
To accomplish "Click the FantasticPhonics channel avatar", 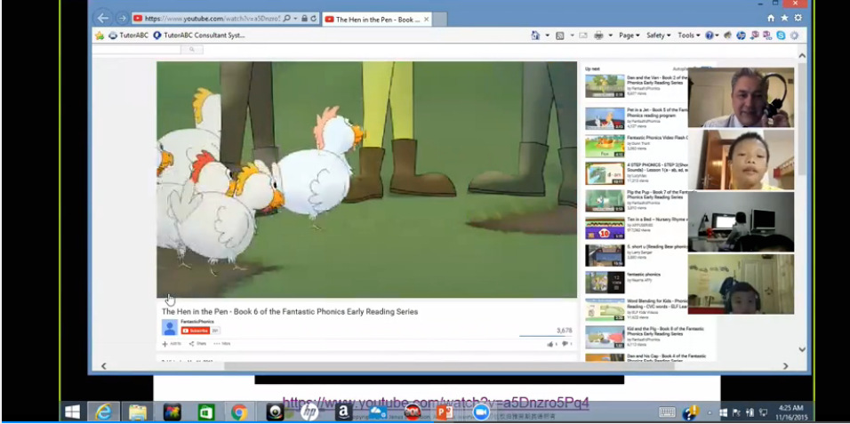I will click(x=170, y=327).
